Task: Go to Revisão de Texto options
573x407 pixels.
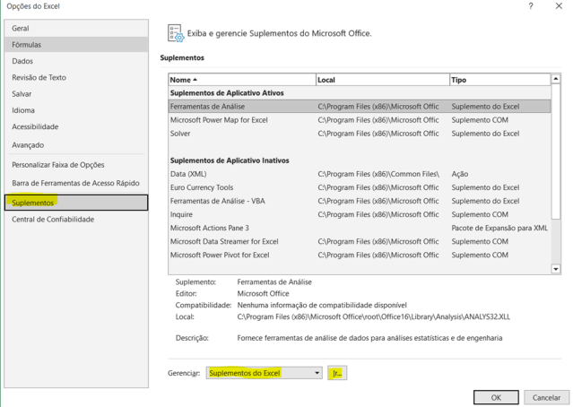Action: click(39, 78)
